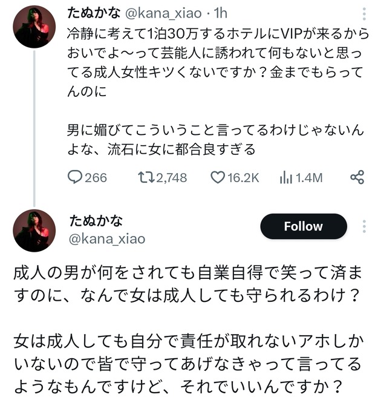The width and height of the screenshot is (375, 406).
Task: Retweet the top tweet using the arrows icon
Action: coord(146,177)
